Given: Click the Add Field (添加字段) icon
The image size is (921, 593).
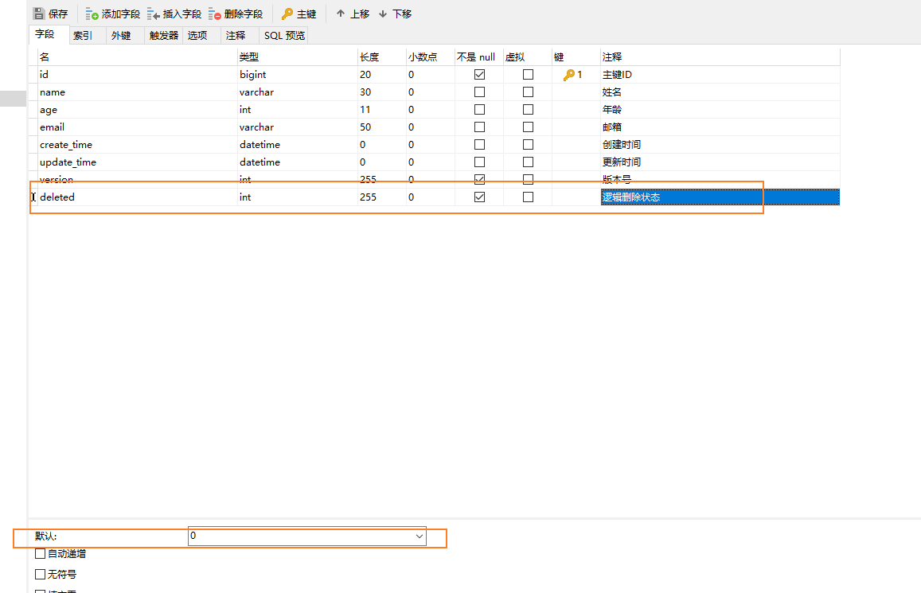Looking at the screenshot, I should pyautogui.click(x=92, y=14).
